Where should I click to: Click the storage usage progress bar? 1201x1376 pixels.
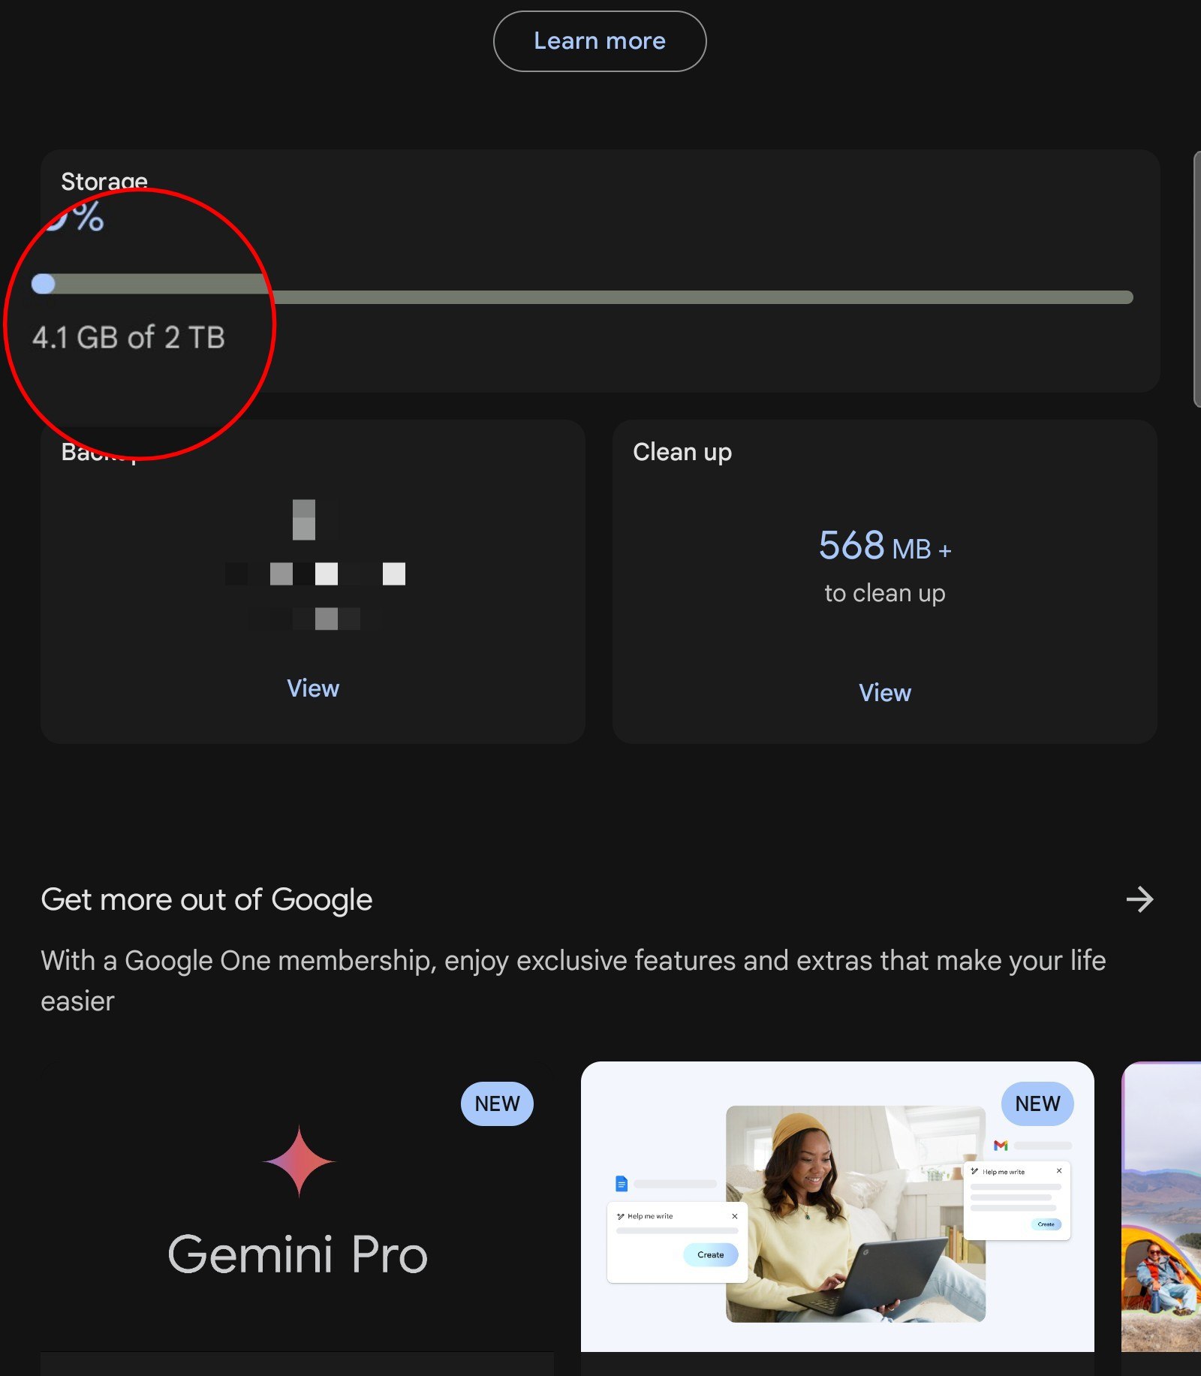[x=582, y=294]
